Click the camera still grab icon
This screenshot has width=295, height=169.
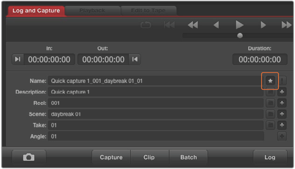point(29,157)
